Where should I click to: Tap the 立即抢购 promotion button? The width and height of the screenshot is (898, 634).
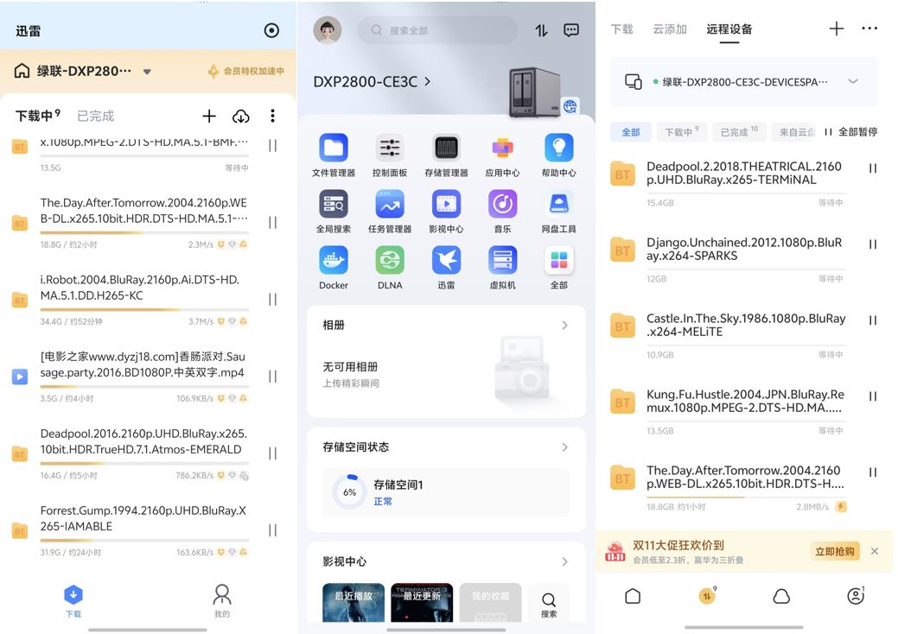(834, 552)
